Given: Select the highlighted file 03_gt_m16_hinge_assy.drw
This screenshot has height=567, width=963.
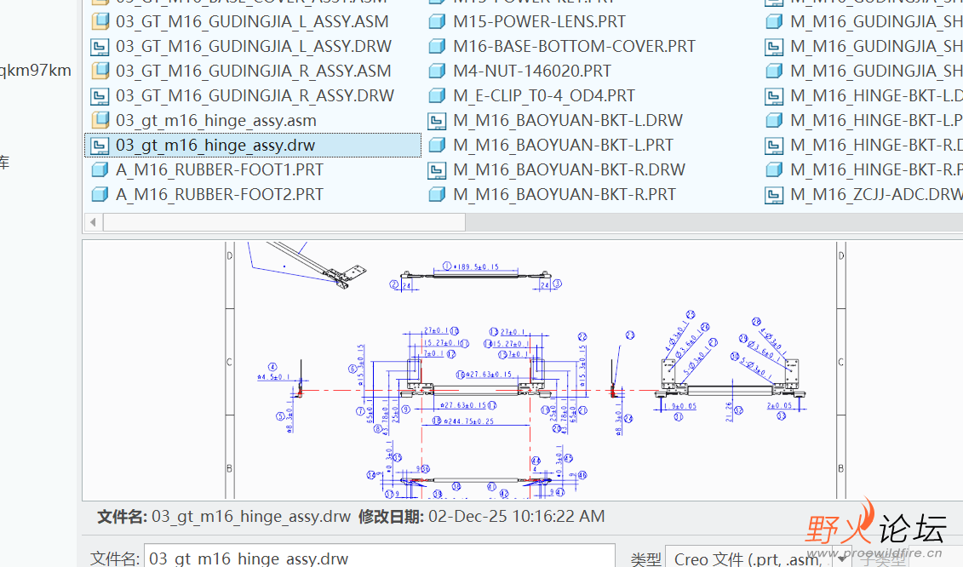Looking at the screenshot, I should coord(238,145).
